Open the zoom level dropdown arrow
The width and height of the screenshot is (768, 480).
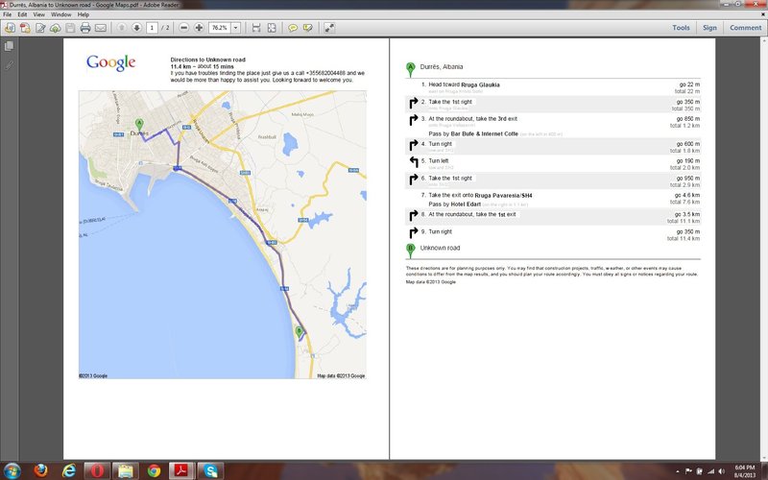click(x=235, y=28)
